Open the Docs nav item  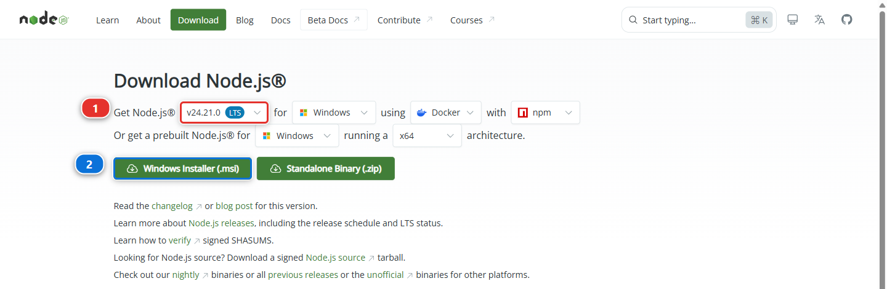pos(280,20)
